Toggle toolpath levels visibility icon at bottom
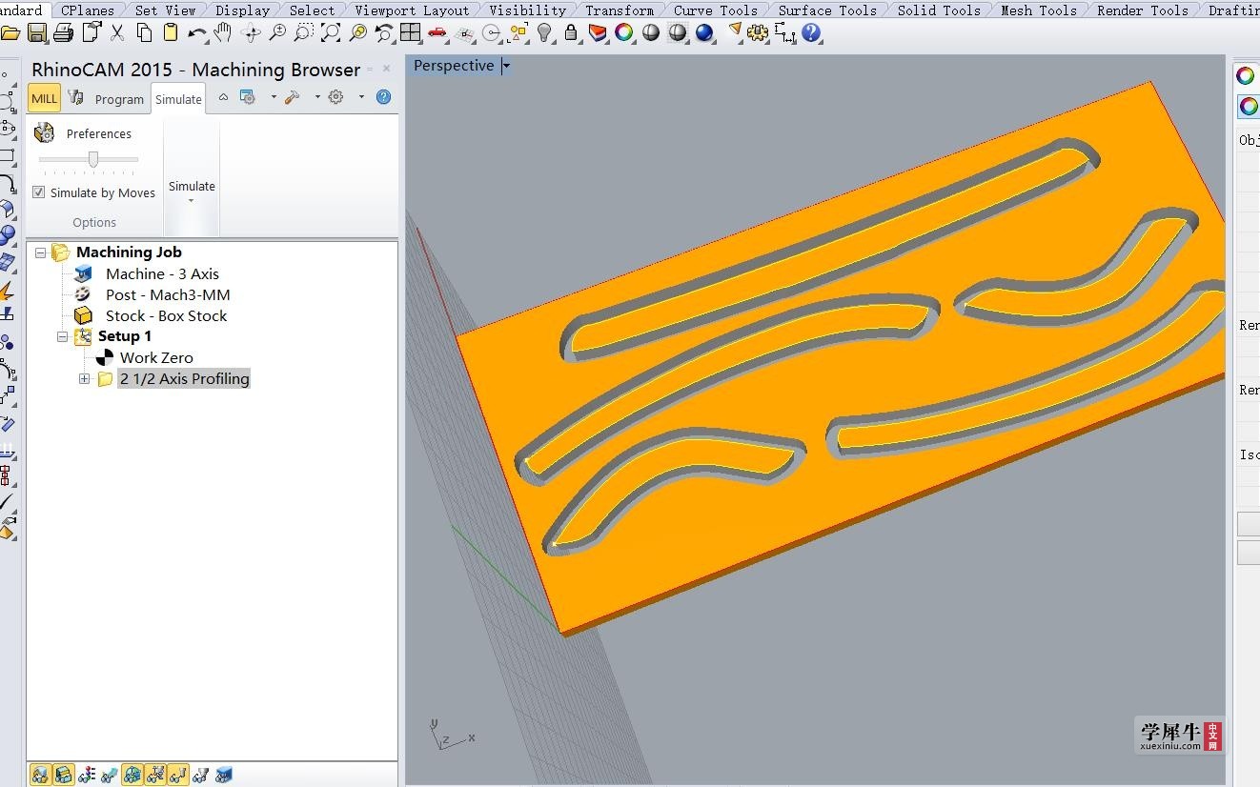 pyautogui.click(x=87, y=775)
